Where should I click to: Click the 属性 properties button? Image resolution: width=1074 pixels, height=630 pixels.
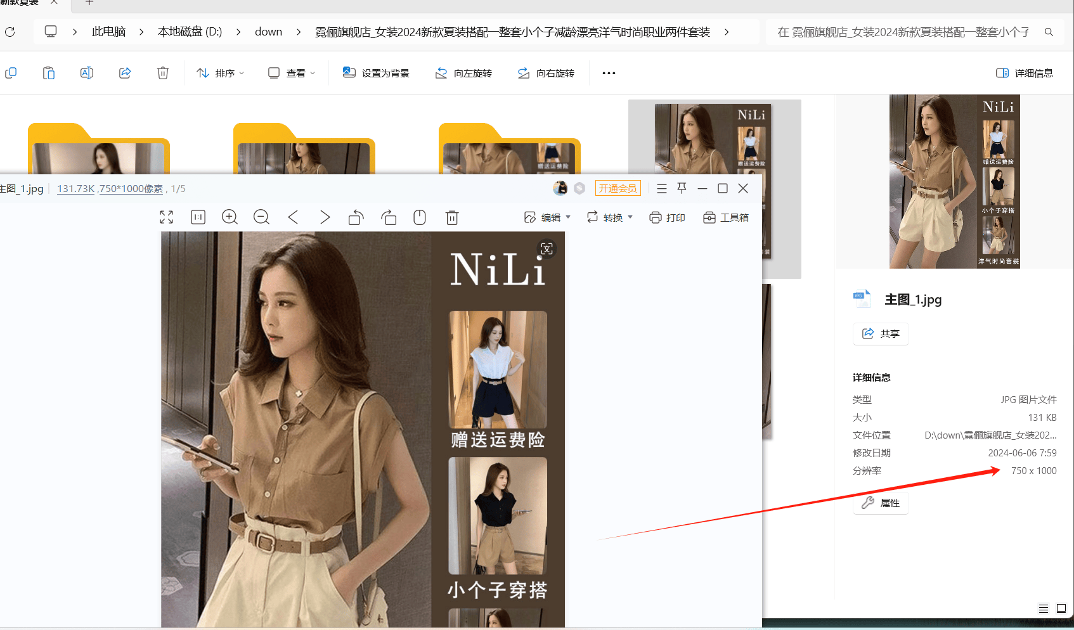(881, 503)
